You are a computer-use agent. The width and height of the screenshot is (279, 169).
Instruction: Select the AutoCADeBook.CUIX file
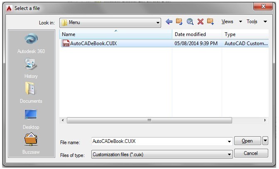pyautogui.click(x=165, y=43)
